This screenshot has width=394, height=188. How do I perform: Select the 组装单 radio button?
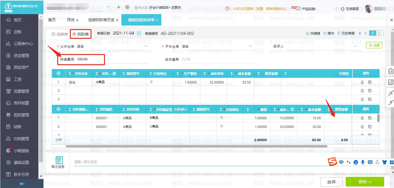tap(54, 34)
